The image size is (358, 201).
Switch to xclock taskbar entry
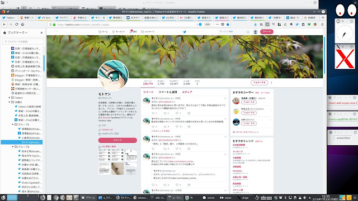209,198
